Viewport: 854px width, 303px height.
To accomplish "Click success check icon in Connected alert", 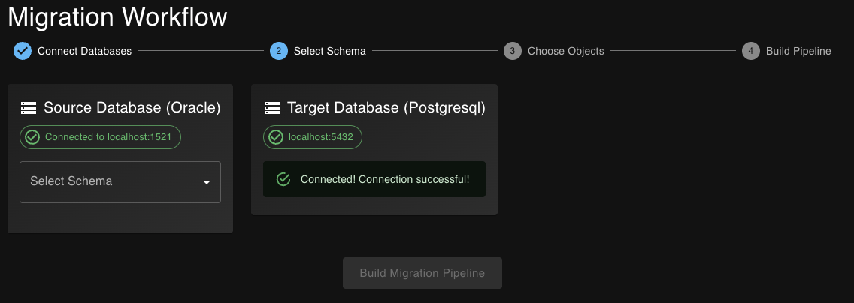I will click(x=283, y=179).
